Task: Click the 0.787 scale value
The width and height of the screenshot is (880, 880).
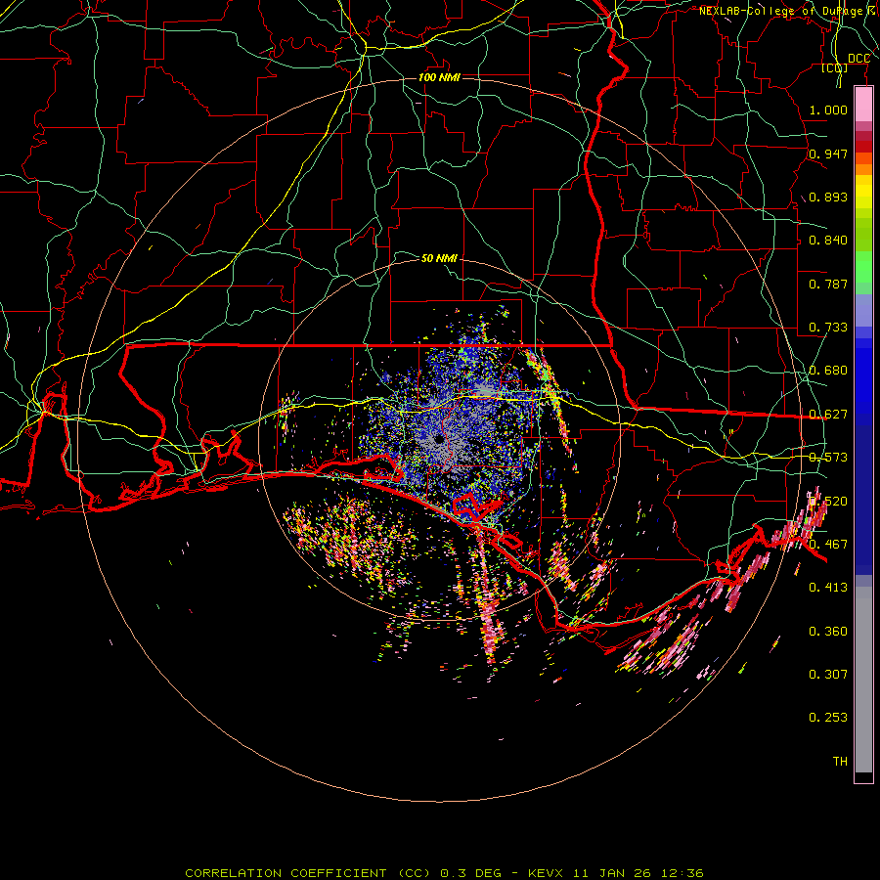Action: click(x=828, y=284)
